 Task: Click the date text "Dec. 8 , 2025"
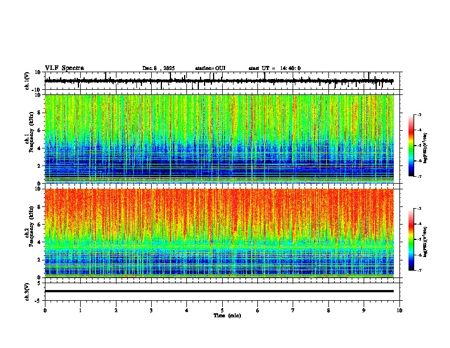159,68
